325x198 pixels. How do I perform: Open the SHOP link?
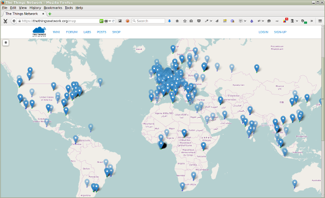click(116, 32)
